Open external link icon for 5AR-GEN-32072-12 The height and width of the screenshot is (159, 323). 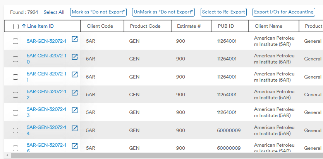pos(75,93)
